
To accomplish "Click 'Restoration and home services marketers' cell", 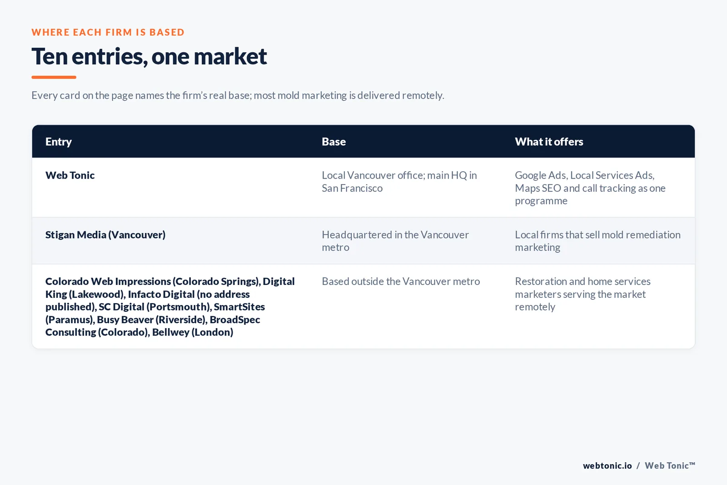I will [583, 294].
